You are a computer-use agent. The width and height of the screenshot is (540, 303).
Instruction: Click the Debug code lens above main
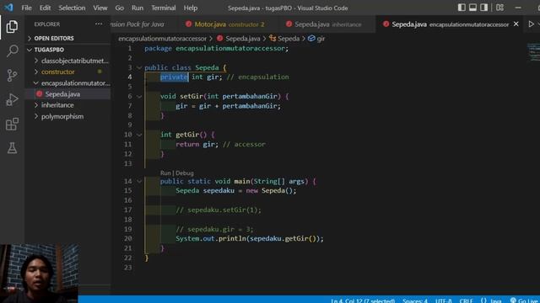coord(185,173)
